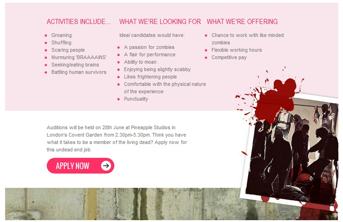343x222 pixels.
Task: Select Seeking/eating brains item
Action: coord(75,65)
